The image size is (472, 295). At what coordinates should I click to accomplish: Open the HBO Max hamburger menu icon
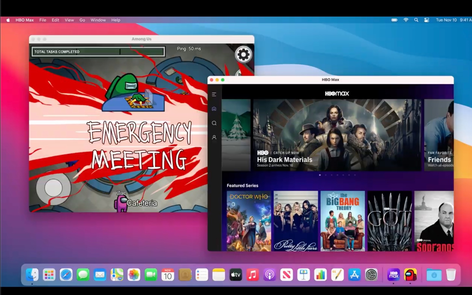[x=214, y=94]
